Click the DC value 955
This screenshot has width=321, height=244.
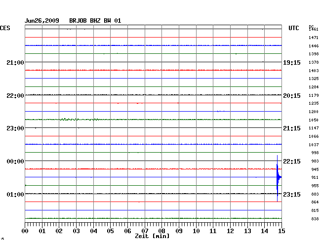click(x=315, y=186)
